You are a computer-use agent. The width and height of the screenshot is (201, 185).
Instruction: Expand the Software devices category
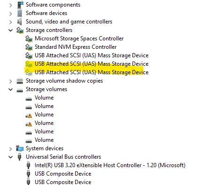[x=11, y=14]
